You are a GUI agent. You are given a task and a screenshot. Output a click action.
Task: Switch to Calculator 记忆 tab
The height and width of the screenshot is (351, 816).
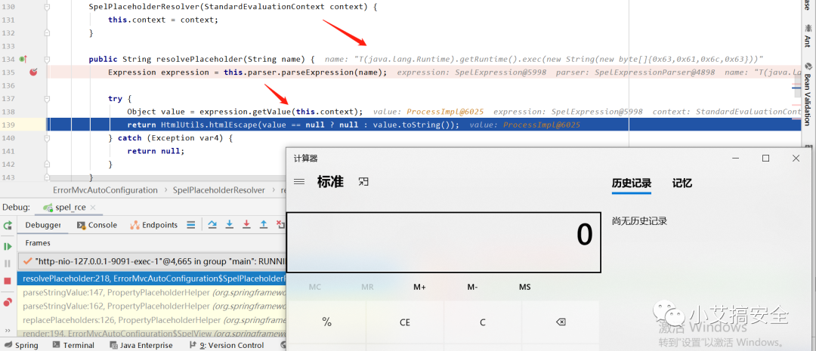[x=682, y=183]
